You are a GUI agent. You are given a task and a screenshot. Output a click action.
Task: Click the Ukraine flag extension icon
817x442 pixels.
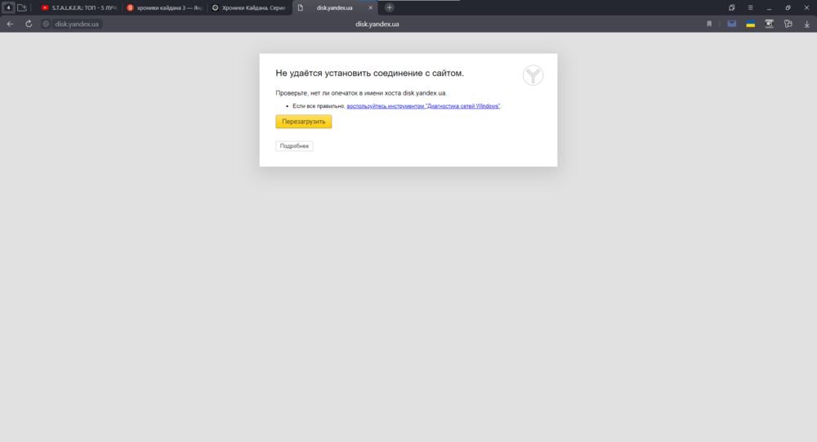click(x=750, y=24)
